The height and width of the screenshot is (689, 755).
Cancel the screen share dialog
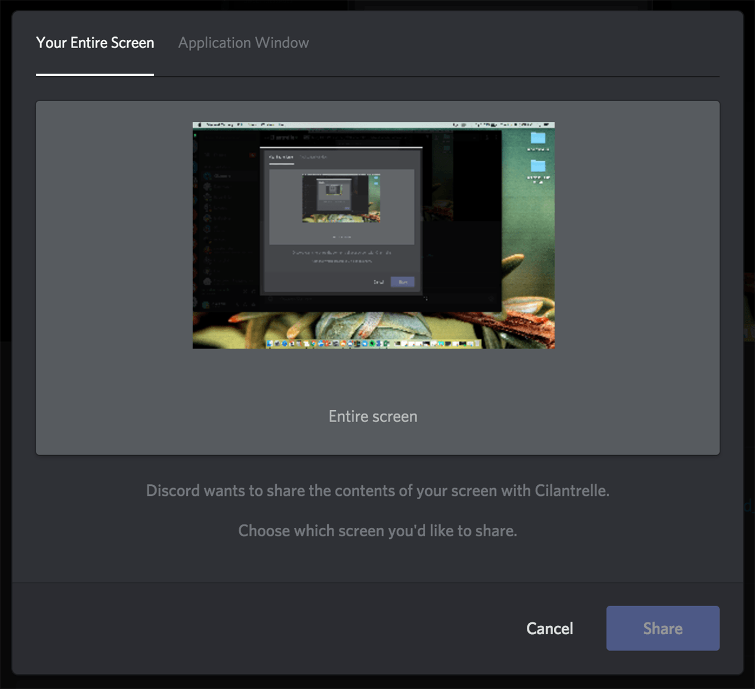[549, 628]
